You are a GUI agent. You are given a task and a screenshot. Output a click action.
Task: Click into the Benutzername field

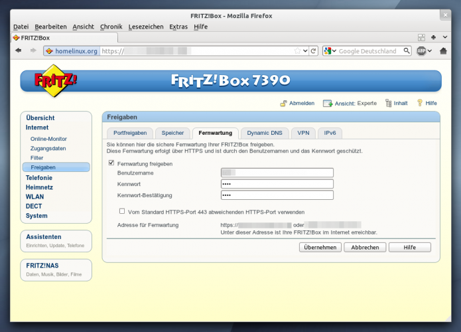pyautogui.click(x=277, y=173)
